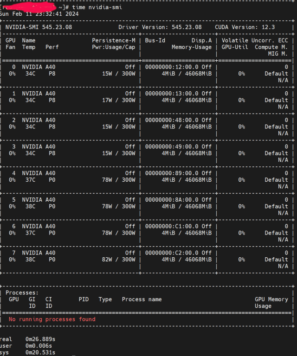Image resolution: width=297 pixels, height=356 pixels.
Task: Click the 'MIG M.' column header
Action: click(278, 54)
